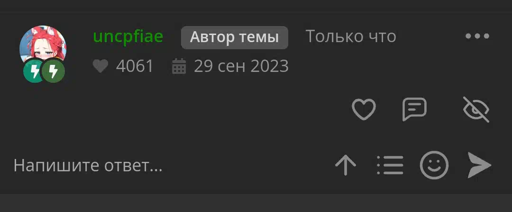Screen dimensions: 512x212
Task: Click the calendar icon beside registration date
Action: click(x=179, y=67)
